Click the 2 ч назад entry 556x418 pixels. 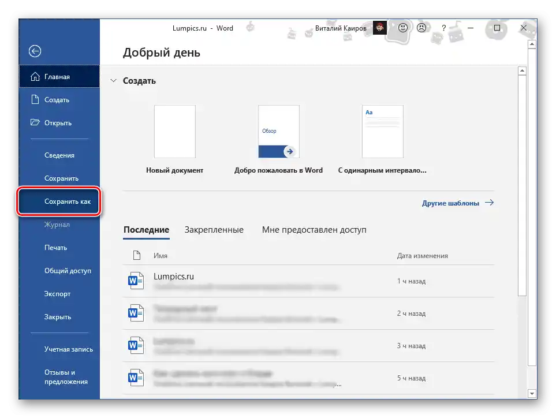coord(308,313)
